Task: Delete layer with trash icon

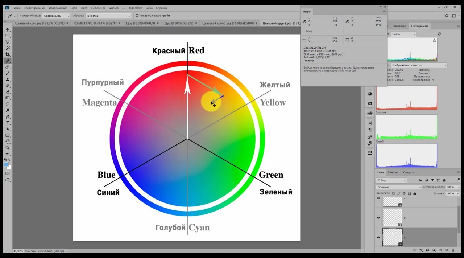Action: coord(452,250)
